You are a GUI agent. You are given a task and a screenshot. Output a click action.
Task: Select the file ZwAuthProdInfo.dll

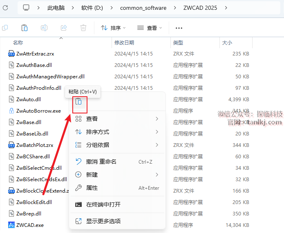pos(39,88)
